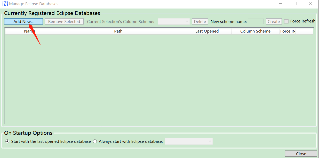Click the Force Re column header

click(288, 31)
